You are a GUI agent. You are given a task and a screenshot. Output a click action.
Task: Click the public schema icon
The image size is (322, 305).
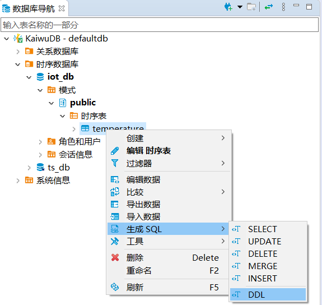[x=63, y=103]
